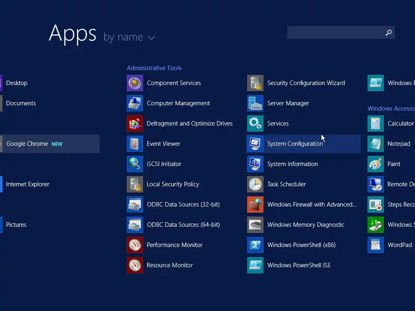Image resolution: width=415 pixels, height=311 pixels.
Task: Open the Windows Server Backup icon above WordPad
Action: pyautogui.click(x=376, y=225)
